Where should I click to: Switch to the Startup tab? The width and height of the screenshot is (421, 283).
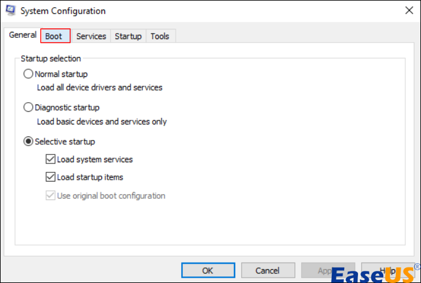pyautogui.click(x=128, y=36)
